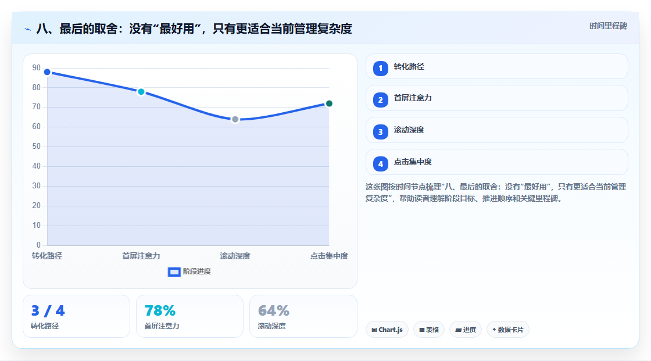Toggle the 阶段进度 legend swatch
651x361 pixels.
coord(174,271)
